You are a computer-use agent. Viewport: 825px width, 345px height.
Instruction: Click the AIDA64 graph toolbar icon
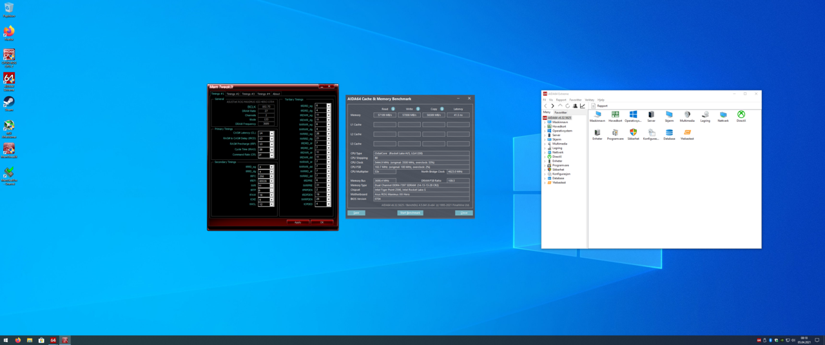[x=583, y=106]
